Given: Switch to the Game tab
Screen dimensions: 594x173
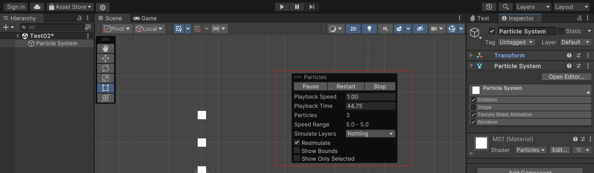Looking at the screenshot, I should click(x=145, y=18).
